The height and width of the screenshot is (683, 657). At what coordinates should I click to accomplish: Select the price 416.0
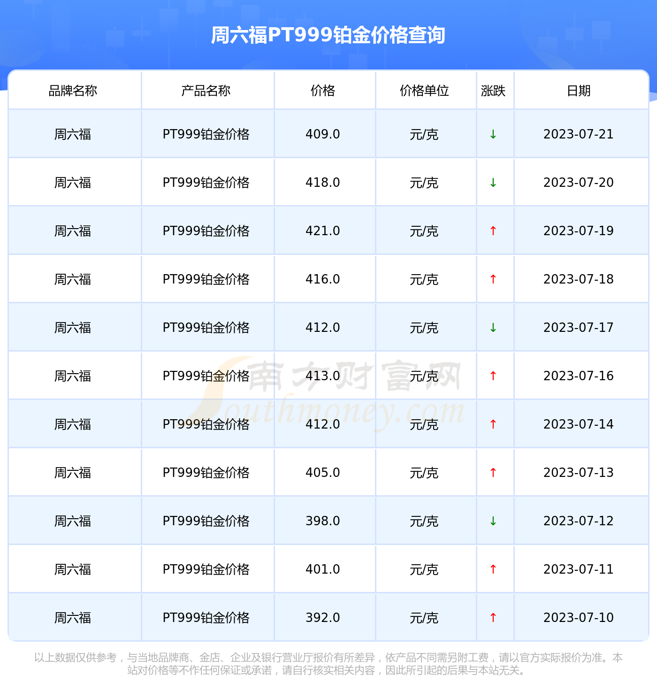click(x=323, y=279)
